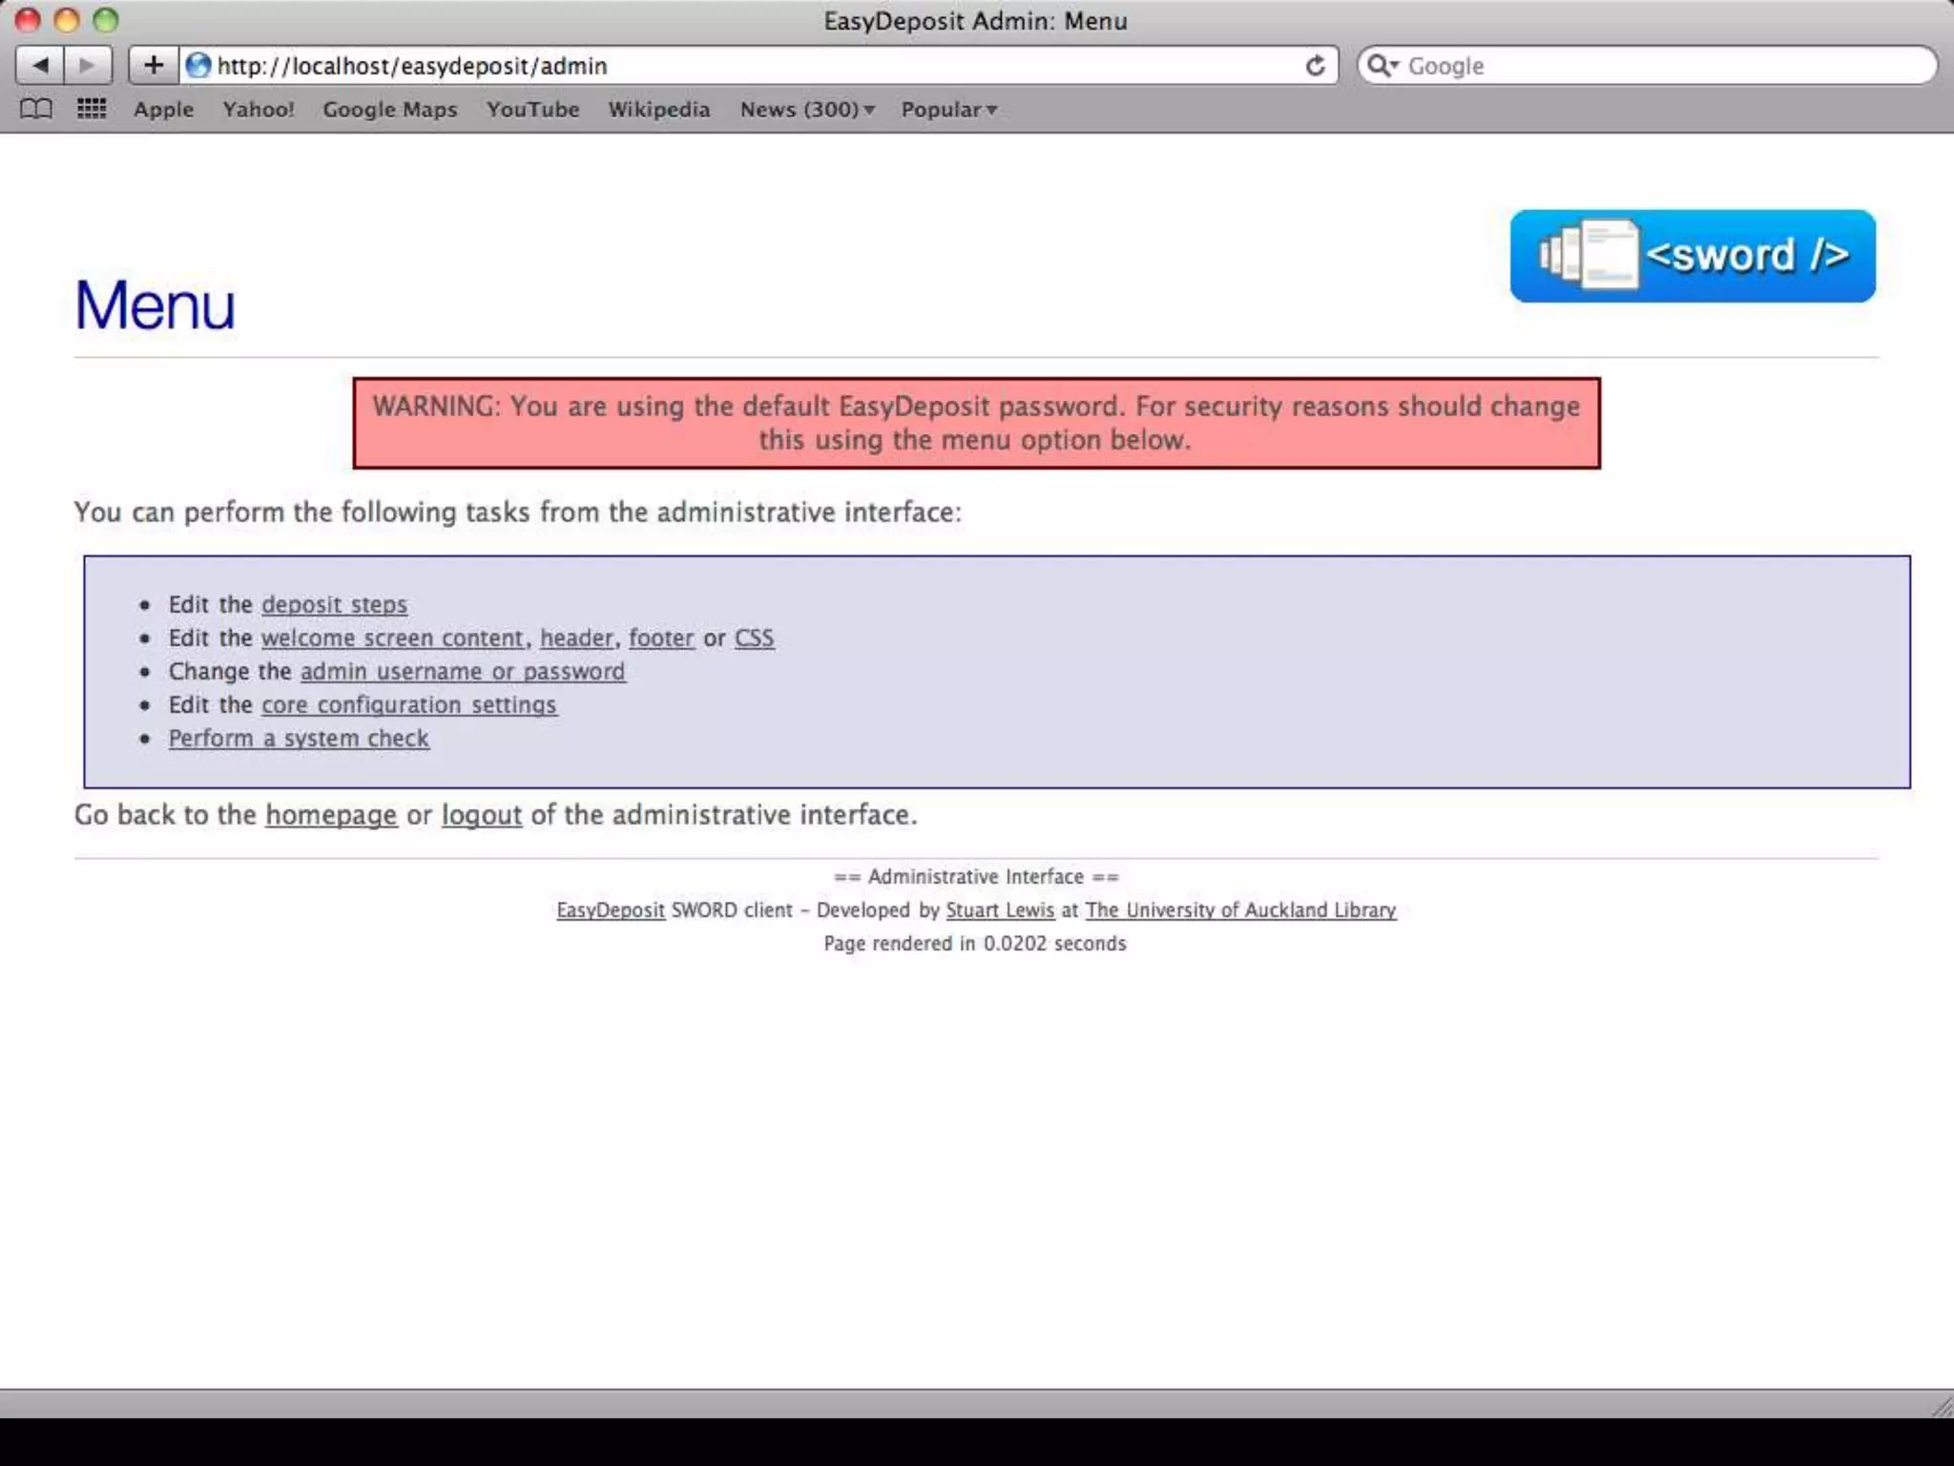The height and width of the screenshot is (1466, 1954).
Task: Click the browser back arrow button
Action: (x=40, y=66)
